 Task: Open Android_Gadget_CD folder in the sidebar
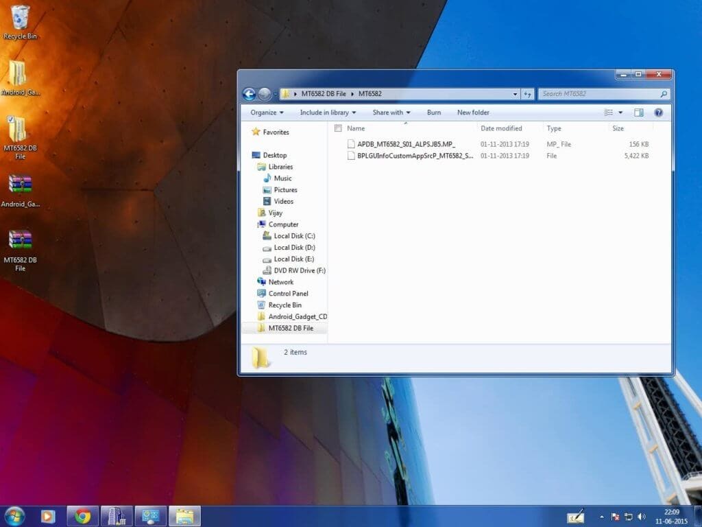(x=292, y=317)
